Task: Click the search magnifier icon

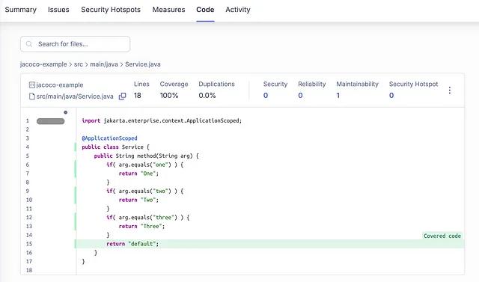Action: [x=29, y=44]
